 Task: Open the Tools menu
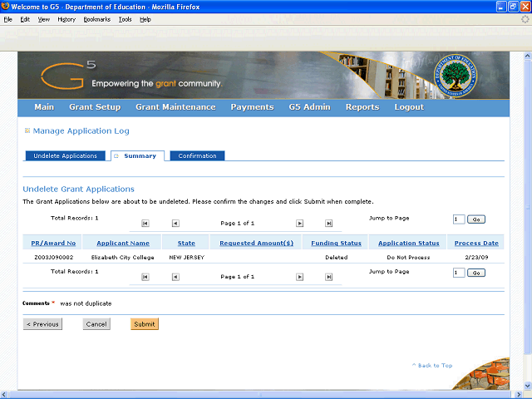coord(125,19)
